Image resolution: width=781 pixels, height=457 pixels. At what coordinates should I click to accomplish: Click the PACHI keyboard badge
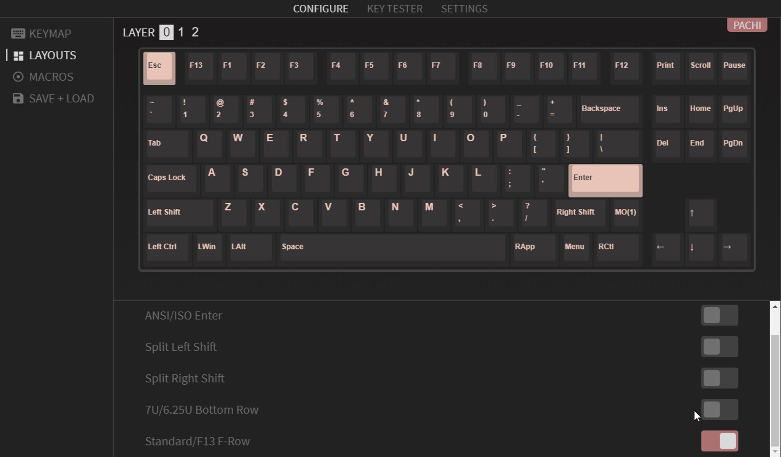(747, 26)
